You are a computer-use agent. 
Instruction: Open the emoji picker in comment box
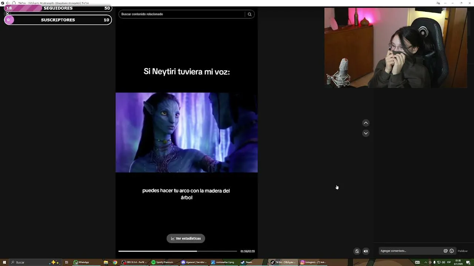(451, 251)
